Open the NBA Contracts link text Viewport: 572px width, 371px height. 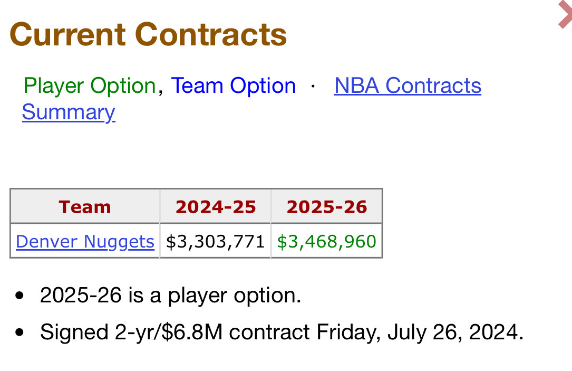pyautogui.click(x=408, y=86)
